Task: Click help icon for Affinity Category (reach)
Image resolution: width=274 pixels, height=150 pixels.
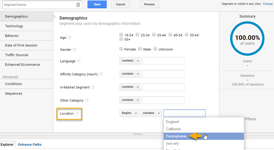Action: 101,74
